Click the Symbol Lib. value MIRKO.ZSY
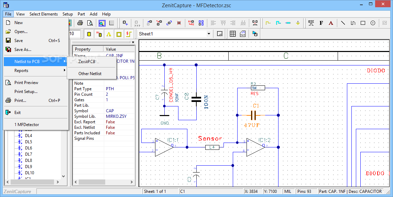Viewport: 393px width, 197px height. click(116, 116)
